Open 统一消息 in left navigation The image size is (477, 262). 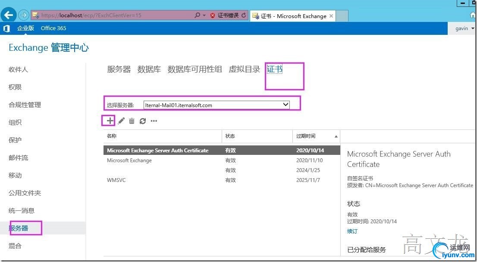(21, 210)
